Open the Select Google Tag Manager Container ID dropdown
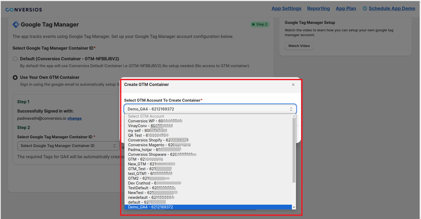421x219 pixels. click(x=68, y=146)
